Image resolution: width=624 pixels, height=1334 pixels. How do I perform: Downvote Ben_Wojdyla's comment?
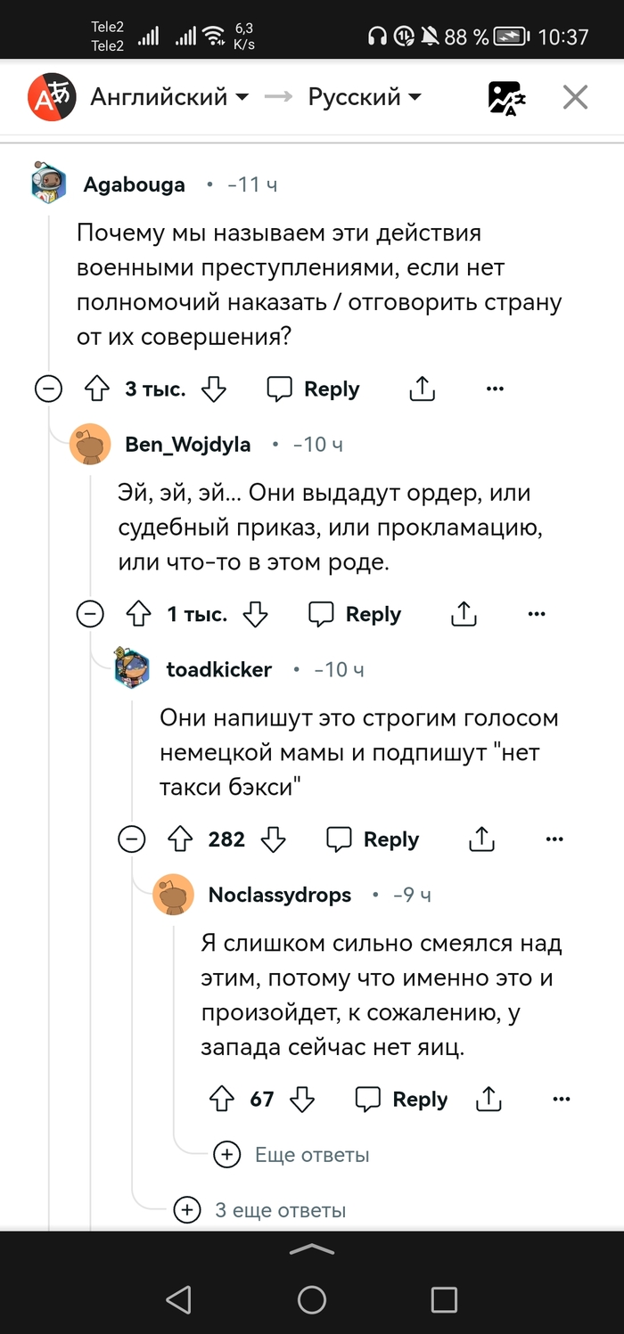pyautogui.click(x=256, y=614)
